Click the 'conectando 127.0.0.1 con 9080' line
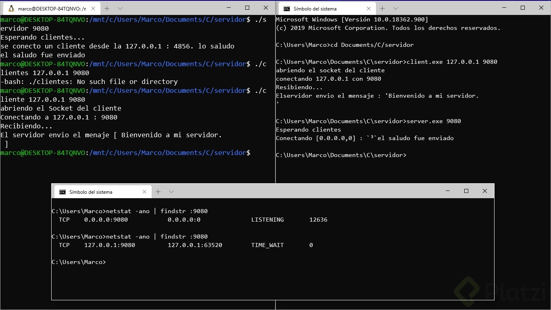Image resolution: width=551 pixels, height=310 pixels. coord(328,79)
